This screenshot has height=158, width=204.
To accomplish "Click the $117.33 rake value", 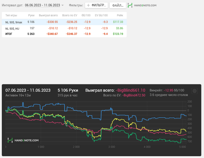I will tap(118, 22).
